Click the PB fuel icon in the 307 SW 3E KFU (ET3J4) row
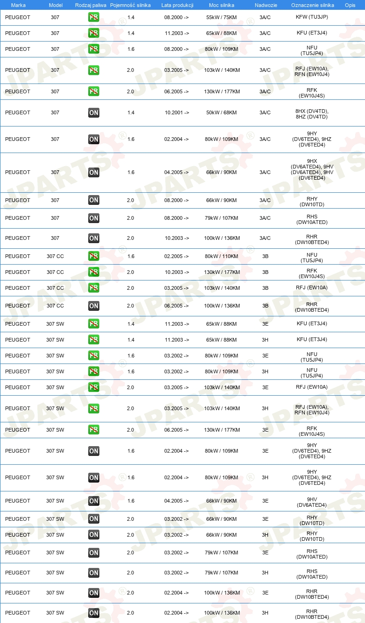This screenshot has height=623, width=365. click(94, 324)
